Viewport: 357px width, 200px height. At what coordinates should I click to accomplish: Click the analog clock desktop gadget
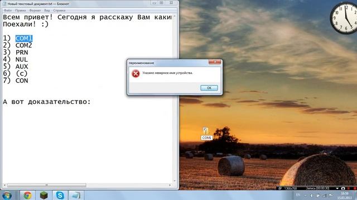click(345, 18)
